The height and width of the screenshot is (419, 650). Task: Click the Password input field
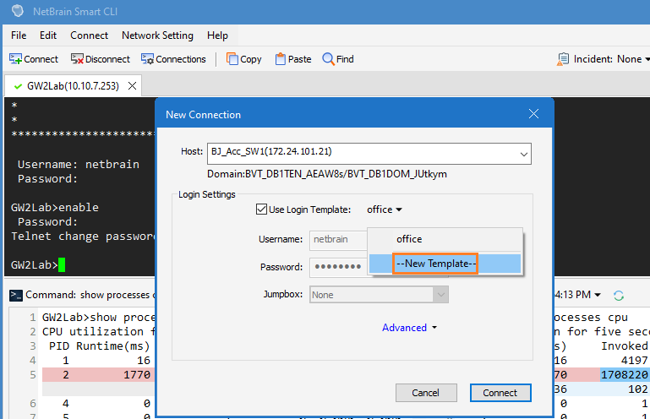pyautogui.click(x=340, y=267)
